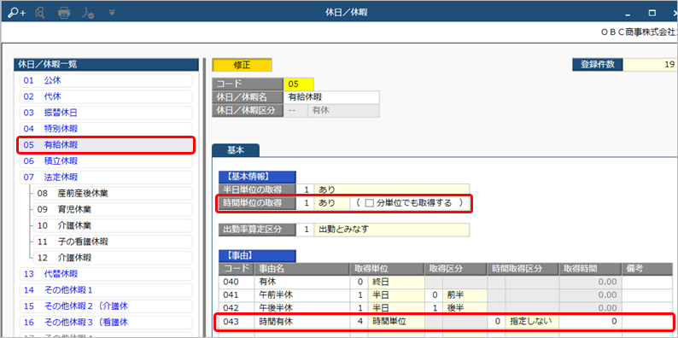Click 取得単位 cell 時間単位
This screenshot has width=678, height=338.
point(395,321)
